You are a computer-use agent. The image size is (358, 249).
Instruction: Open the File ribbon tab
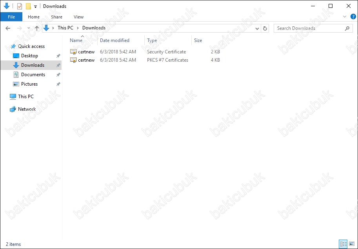pyautogui.click(x=11, y=17)
